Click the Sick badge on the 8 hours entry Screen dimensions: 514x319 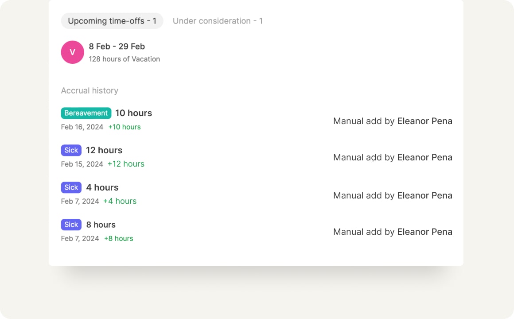pyautogui.click(x=71, y=225)
